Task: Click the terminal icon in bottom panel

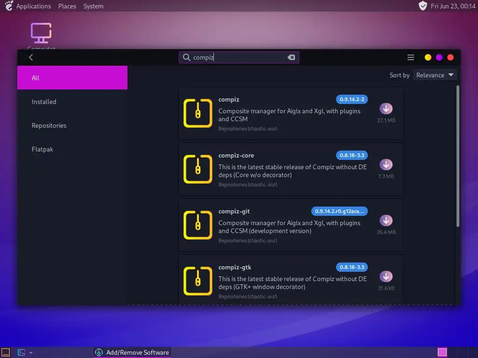Action: coord(21,352)
